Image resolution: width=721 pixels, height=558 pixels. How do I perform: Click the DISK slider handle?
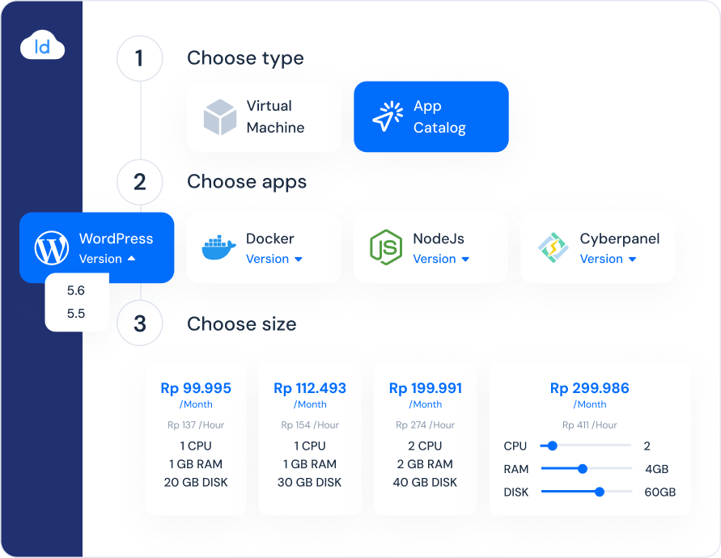pyautogui.click(x=600, y=492)
